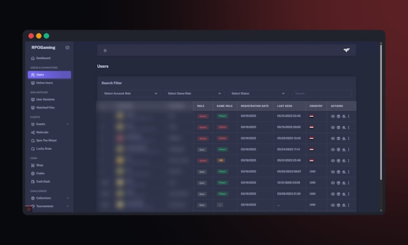Click the orange GM game role badge
Viewport: 408px width, 245px height.
point(221,161)
